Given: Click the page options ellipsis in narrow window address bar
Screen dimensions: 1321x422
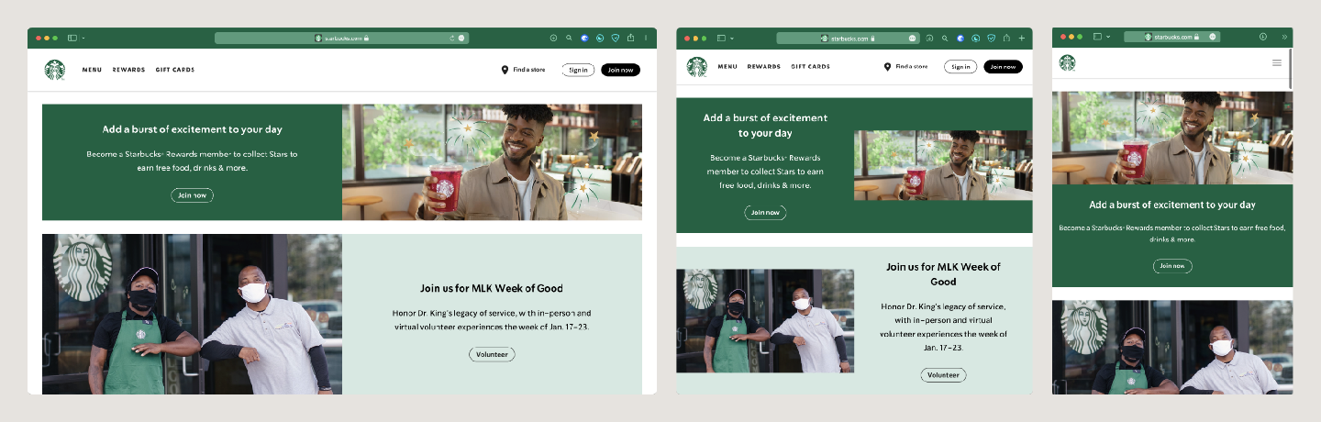Looking at the screenshot, I should tap(1213, 37).
